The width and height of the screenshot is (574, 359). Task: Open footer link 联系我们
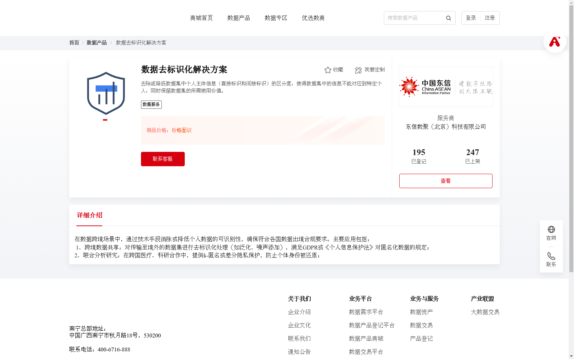coord(299,339)
